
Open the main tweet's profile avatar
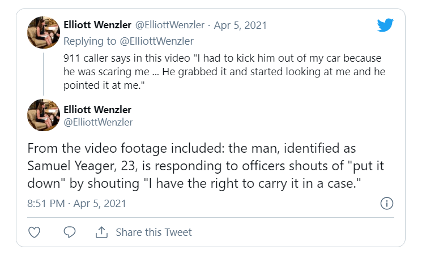44,115
